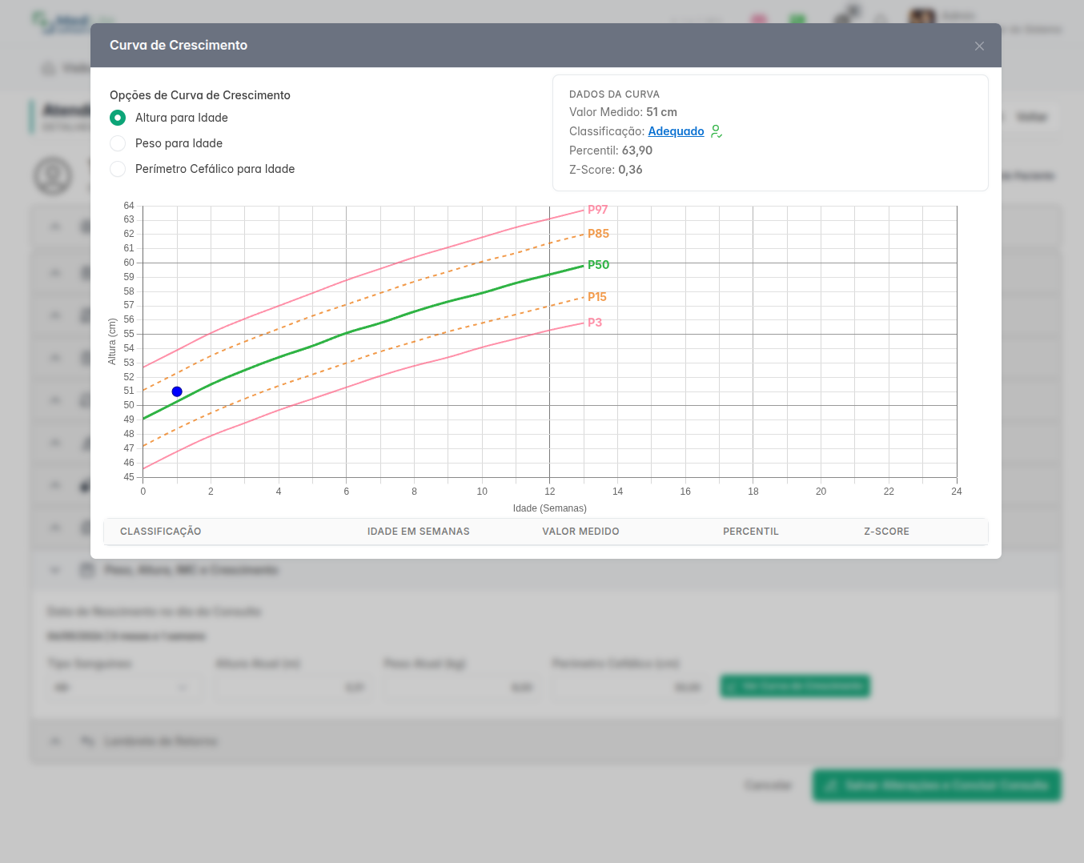Click the green P50 curve label
The height and width of the screenshot is (863, 1084).
598,265
